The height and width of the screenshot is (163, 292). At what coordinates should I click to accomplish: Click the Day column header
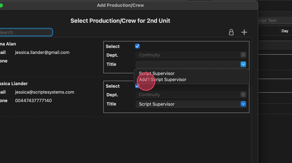(x=285, y=31)
